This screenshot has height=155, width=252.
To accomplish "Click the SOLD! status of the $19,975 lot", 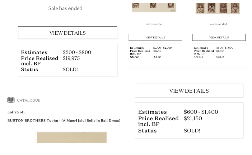I will [70, 69].
